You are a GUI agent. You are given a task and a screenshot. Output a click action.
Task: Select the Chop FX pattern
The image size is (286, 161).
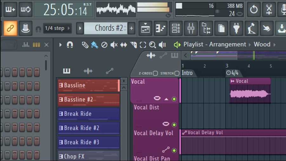click(x=89, y=156)
